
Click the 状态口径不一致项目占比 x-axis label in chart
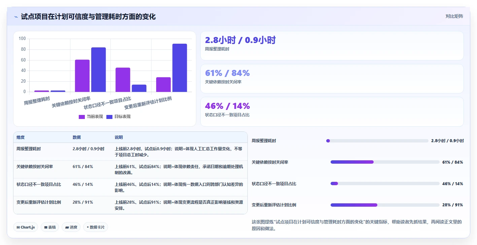point(107,103)
